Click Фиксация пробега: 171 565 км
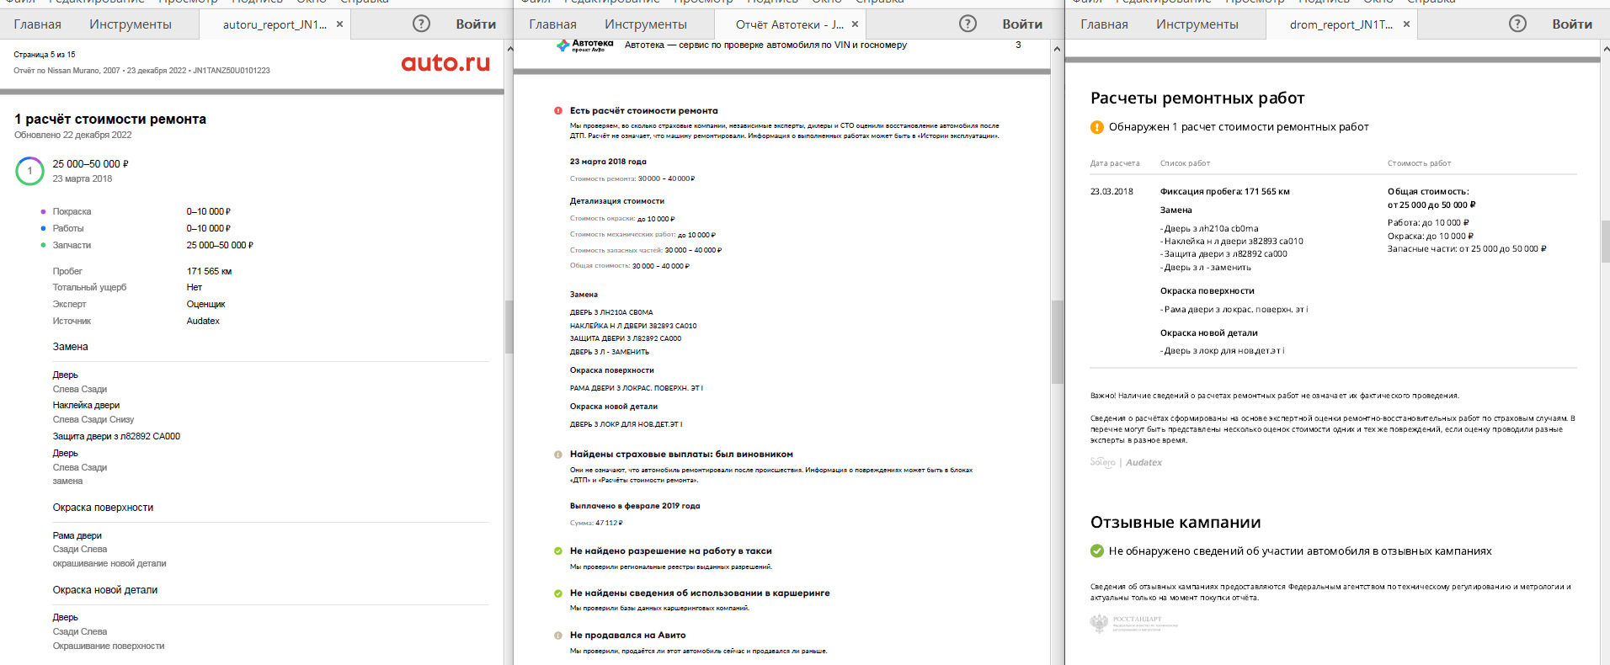Screen dimensions: 1610x665 point(1225,192)
